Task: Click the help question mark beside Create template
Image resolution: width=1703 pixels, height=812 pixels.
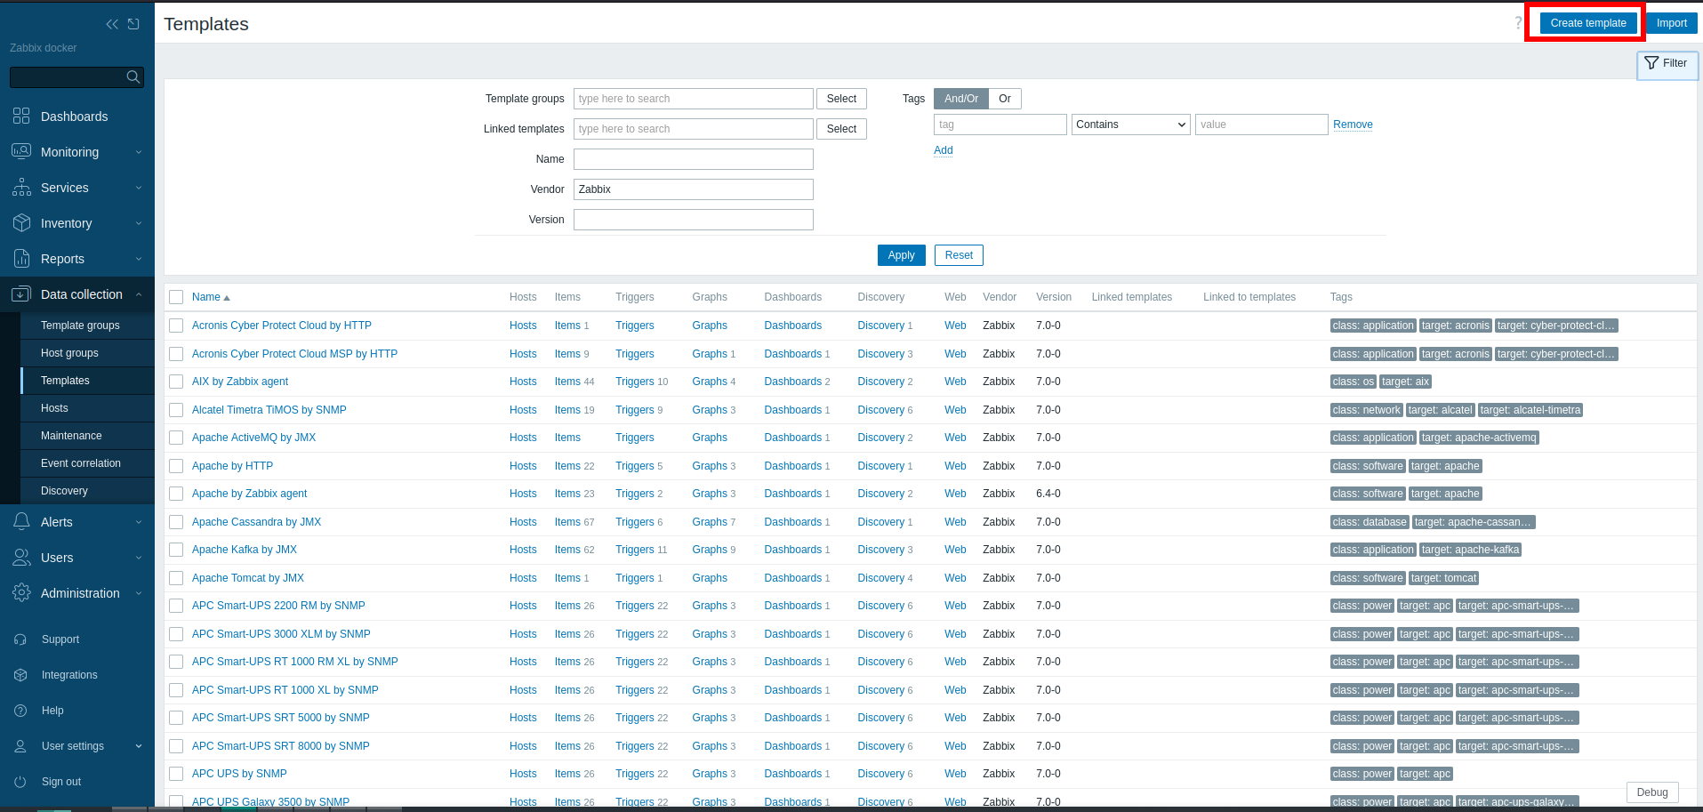Action: [1518, 23]
